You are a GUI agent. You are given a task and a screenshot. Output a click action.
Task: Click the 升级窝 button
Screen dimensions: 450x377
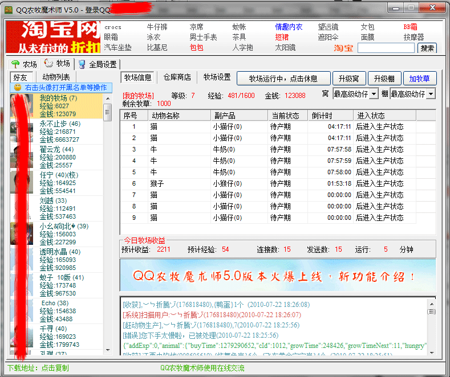point(348,79)
